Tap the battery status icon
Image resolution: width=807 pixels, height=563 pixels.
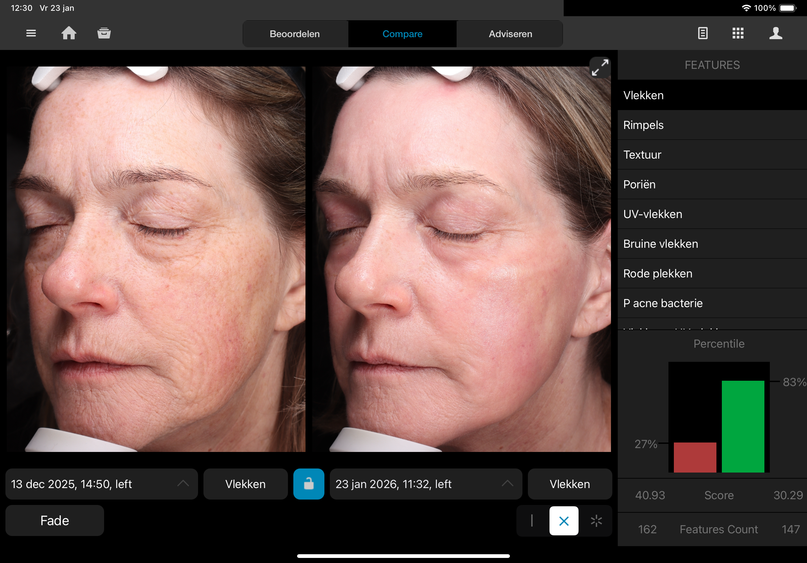(788, 8)
